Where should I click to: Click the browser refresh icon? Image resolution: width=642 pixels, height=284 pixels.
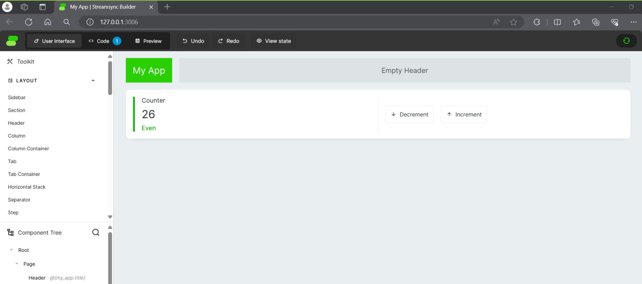coord(29,22)
